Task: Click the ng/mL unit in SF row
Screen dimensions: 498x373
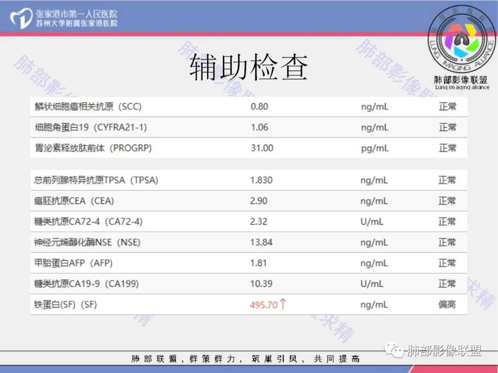Action: pyautogui.click(x=374, y=305)
